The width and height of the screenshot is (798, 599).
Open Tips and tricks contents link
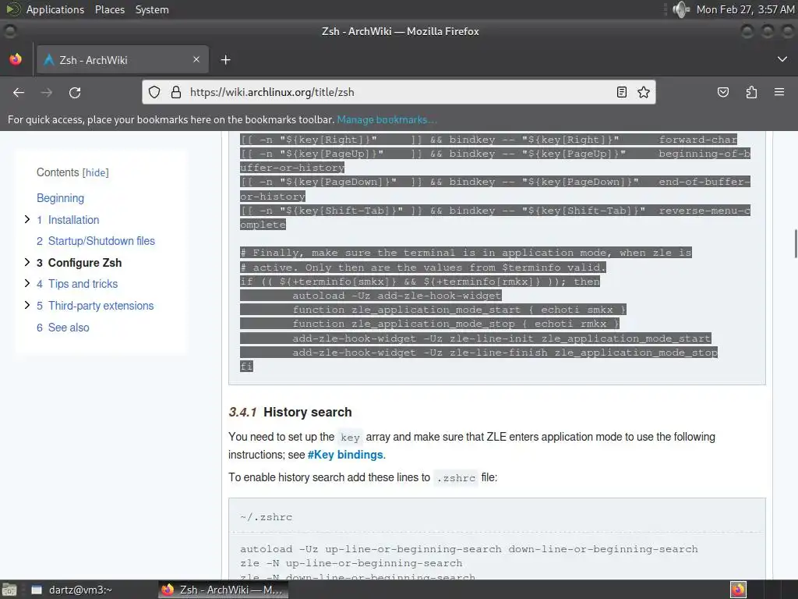[x=77, y=284]
